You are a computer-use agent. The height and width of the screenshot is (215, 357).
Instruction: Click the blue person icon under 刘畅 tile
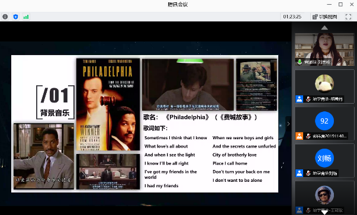(299, 173)
